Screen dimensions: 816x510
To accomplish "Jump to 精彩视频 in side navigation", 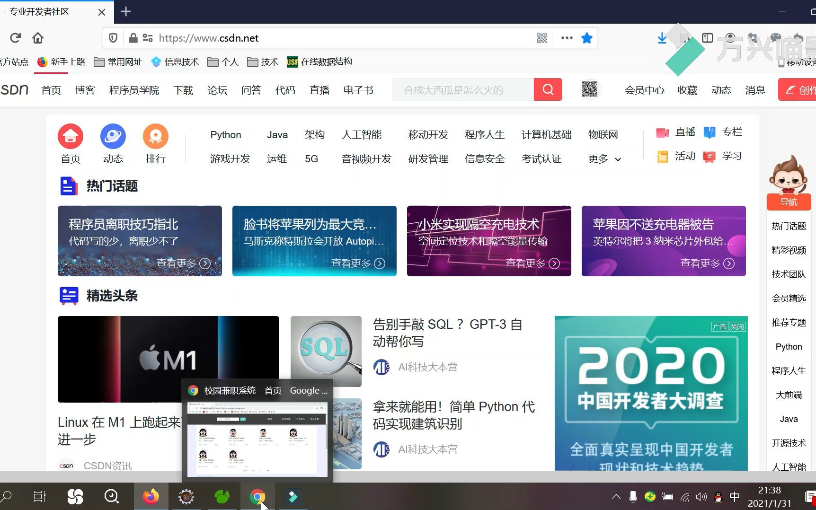I will click(789, 250).
